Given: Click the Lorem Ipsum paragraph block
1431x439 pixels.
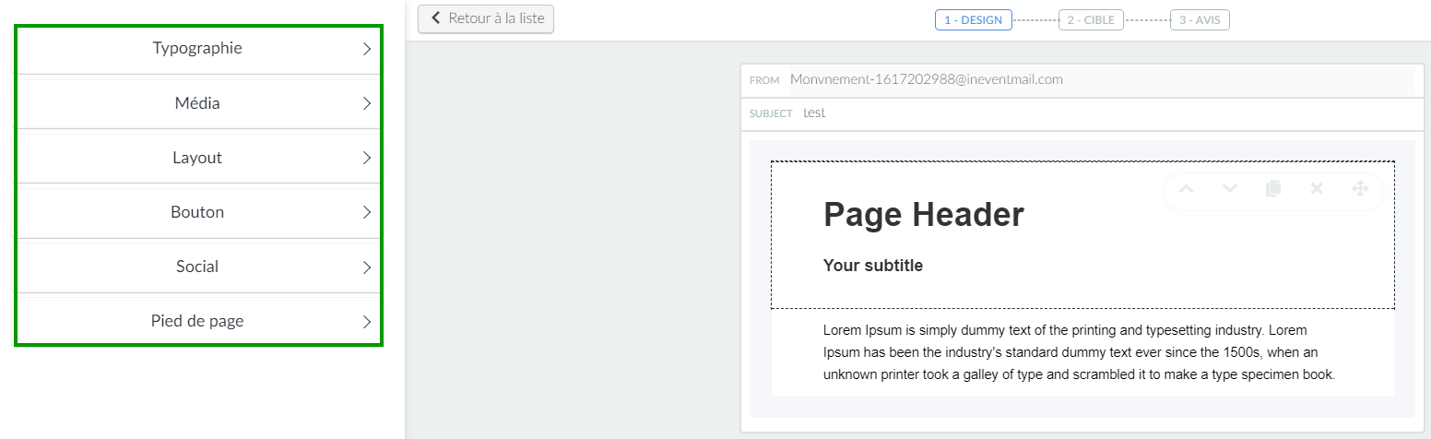Looking at the screenshot, I should [1080, 352].
